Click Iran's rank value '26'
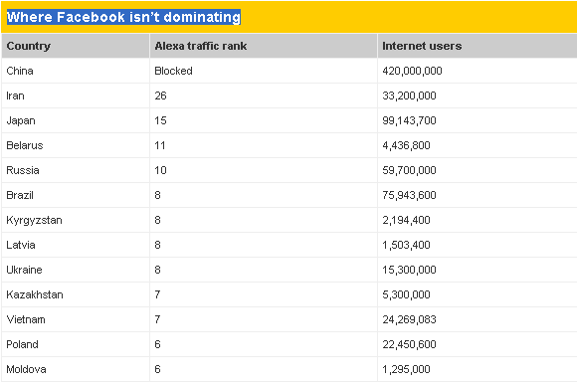577x385 pixels. pyautogui.click(x=160, y=96)
